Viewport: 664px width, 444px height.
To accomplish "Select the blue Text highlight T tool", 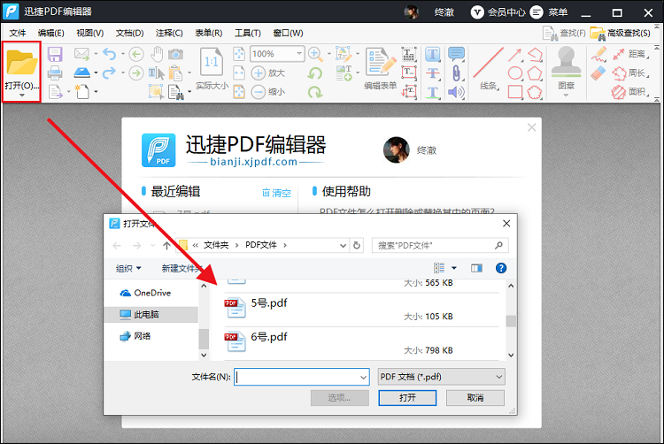I will 432,54.
